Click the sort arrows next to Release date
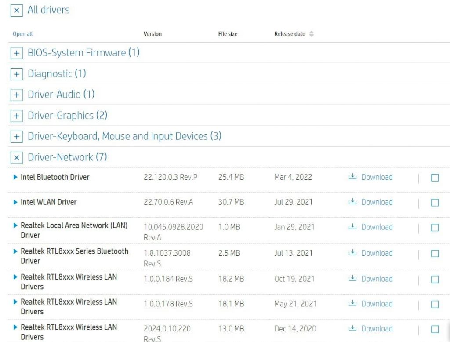 click(312, 33)
